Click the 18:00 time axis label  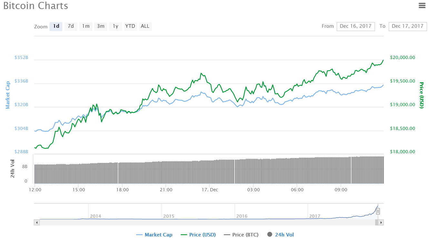(123, 190)
